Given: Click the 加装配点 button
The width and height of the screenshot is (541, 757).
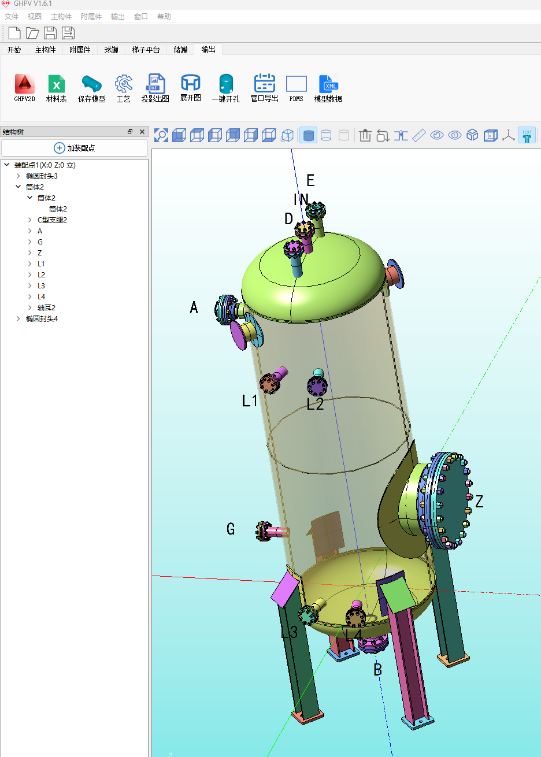Looking at the screenshot, I should tap(75, 148).
